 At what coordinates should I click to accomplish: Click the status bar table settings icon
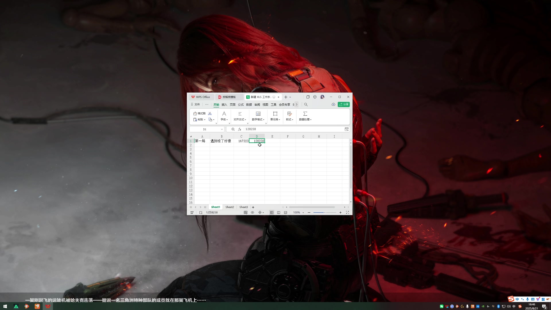click(x=245, y=212)
